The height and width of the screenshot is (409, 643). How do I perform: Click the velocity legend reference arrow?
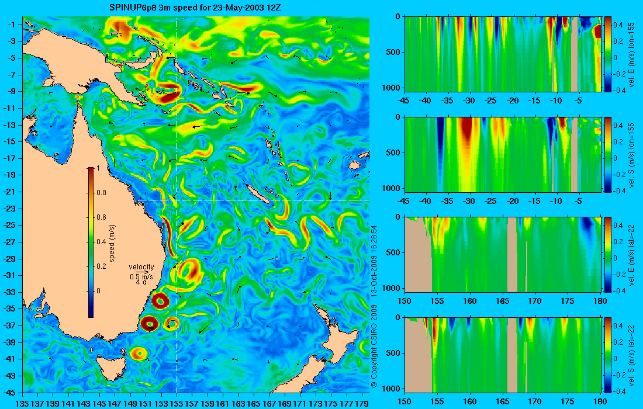(142, 272)
